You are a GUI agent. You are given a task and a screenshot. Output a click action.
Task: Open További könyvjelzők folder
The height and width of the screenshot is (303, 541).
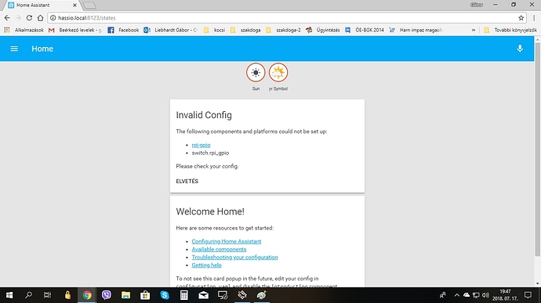tap(510, 30)
